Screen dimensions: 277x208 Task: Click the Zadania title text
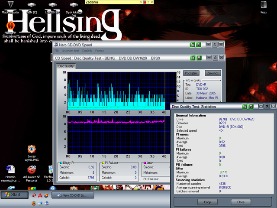click(92, 2)
